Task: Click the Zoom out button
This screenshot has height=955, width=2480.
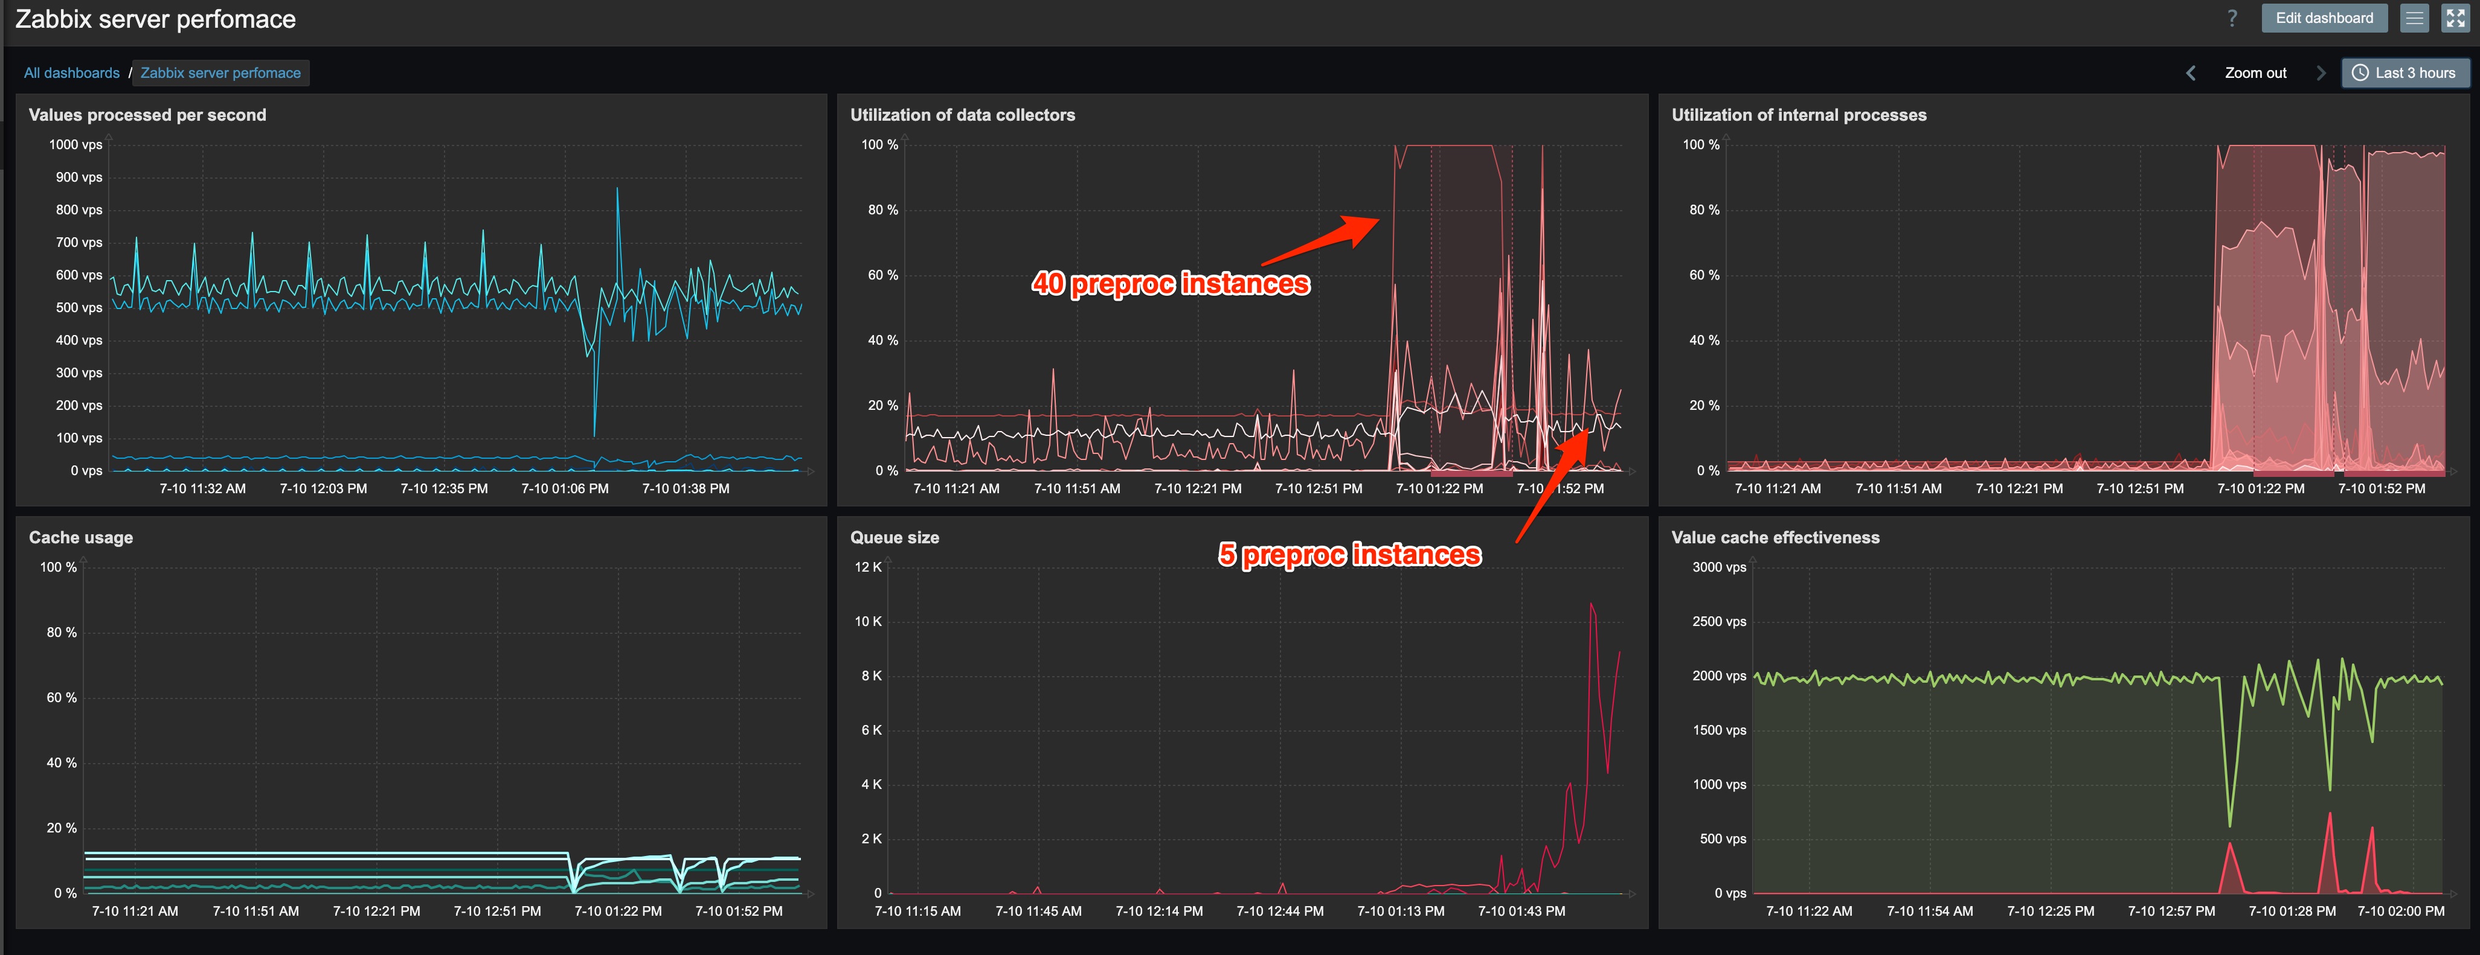Action: 2255,73
